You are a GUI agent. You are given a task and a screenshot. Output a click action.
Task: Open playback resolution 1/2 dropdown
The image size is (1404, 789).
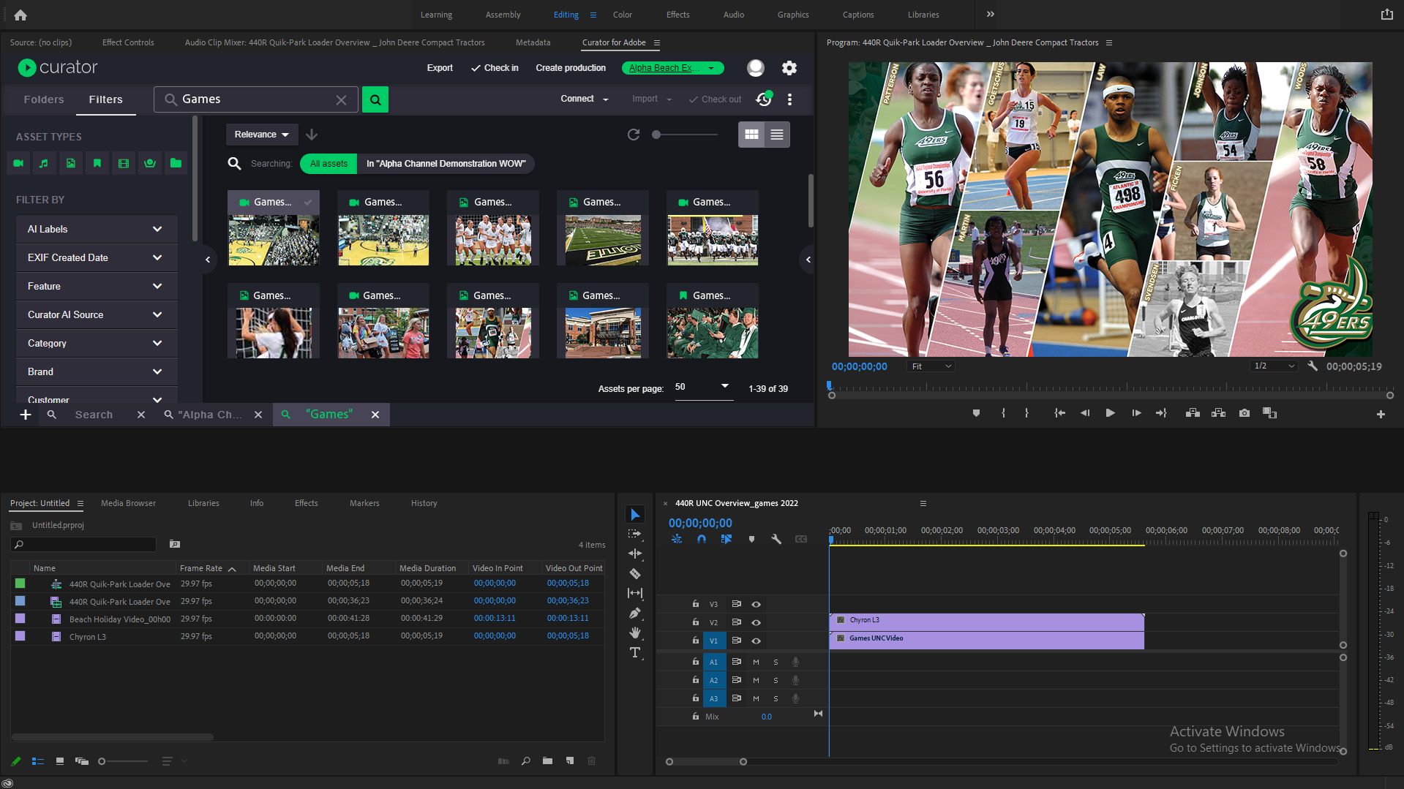click(1274, 366)
